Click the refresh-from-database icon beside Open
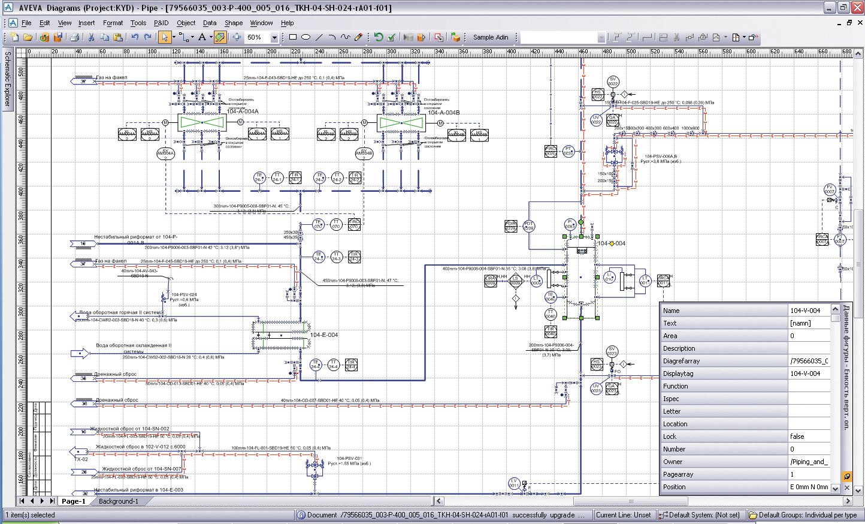Screen dimensions: 865x524 [x=45, y=37]
